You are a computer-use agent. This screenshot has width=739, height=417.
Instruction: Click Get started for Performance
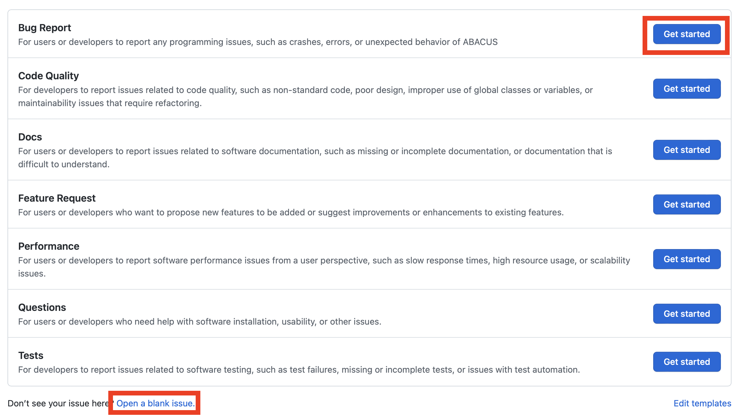[x=687, y=259]
